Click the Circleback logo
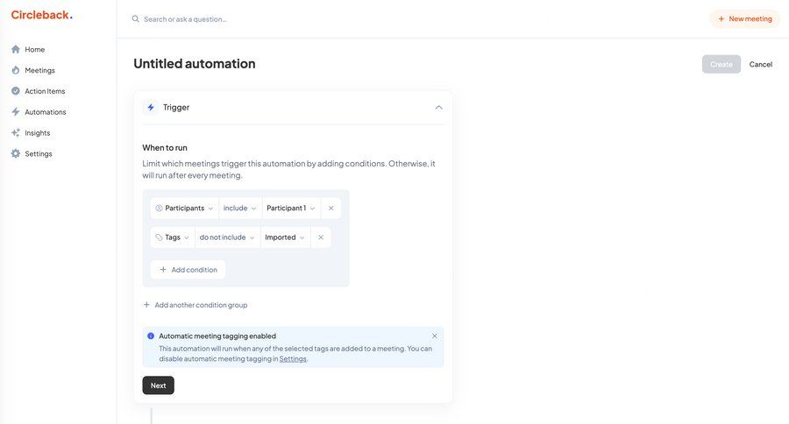The width and height of the screenshot is (789, 424). click(41, 15)
